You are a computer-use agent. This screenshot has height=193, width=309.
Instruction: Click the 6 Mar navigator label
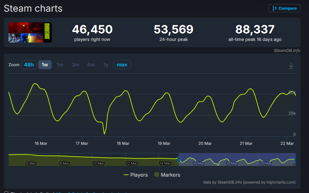pyautogui.click(x=31, y=163)
